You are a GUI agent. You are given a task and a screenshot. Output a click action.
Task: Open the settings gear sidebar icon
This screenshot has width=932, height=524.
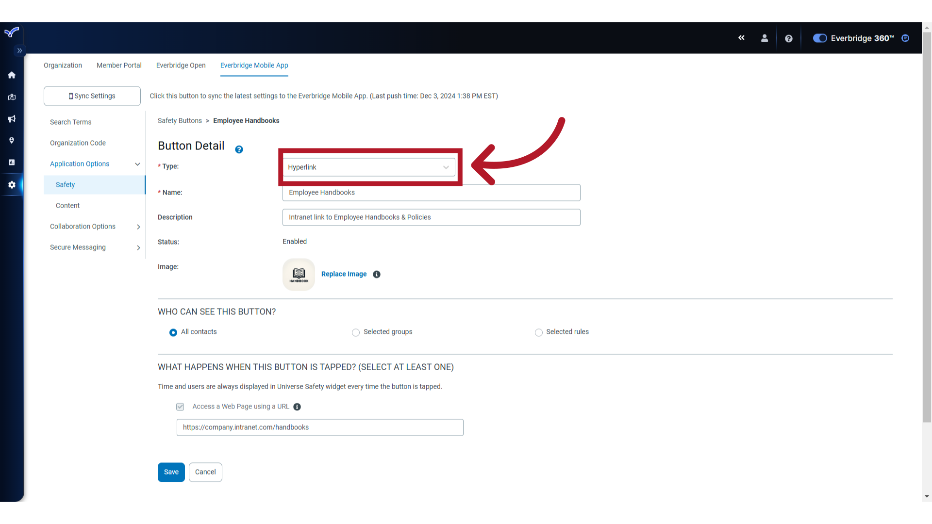click(x=12, y=185)
